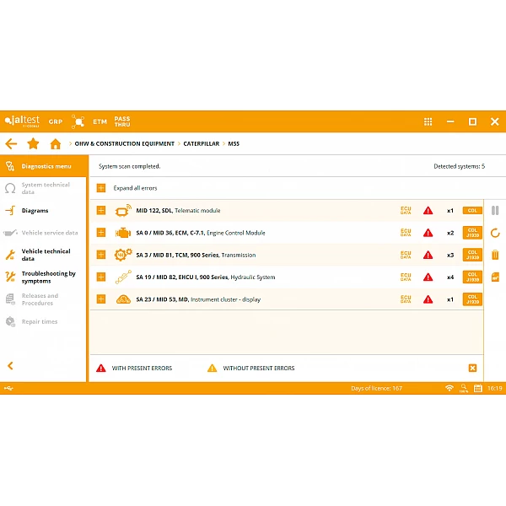Click the Hydraulic System cylinder icon
The image size is (506, 506).
click(123, 277)
